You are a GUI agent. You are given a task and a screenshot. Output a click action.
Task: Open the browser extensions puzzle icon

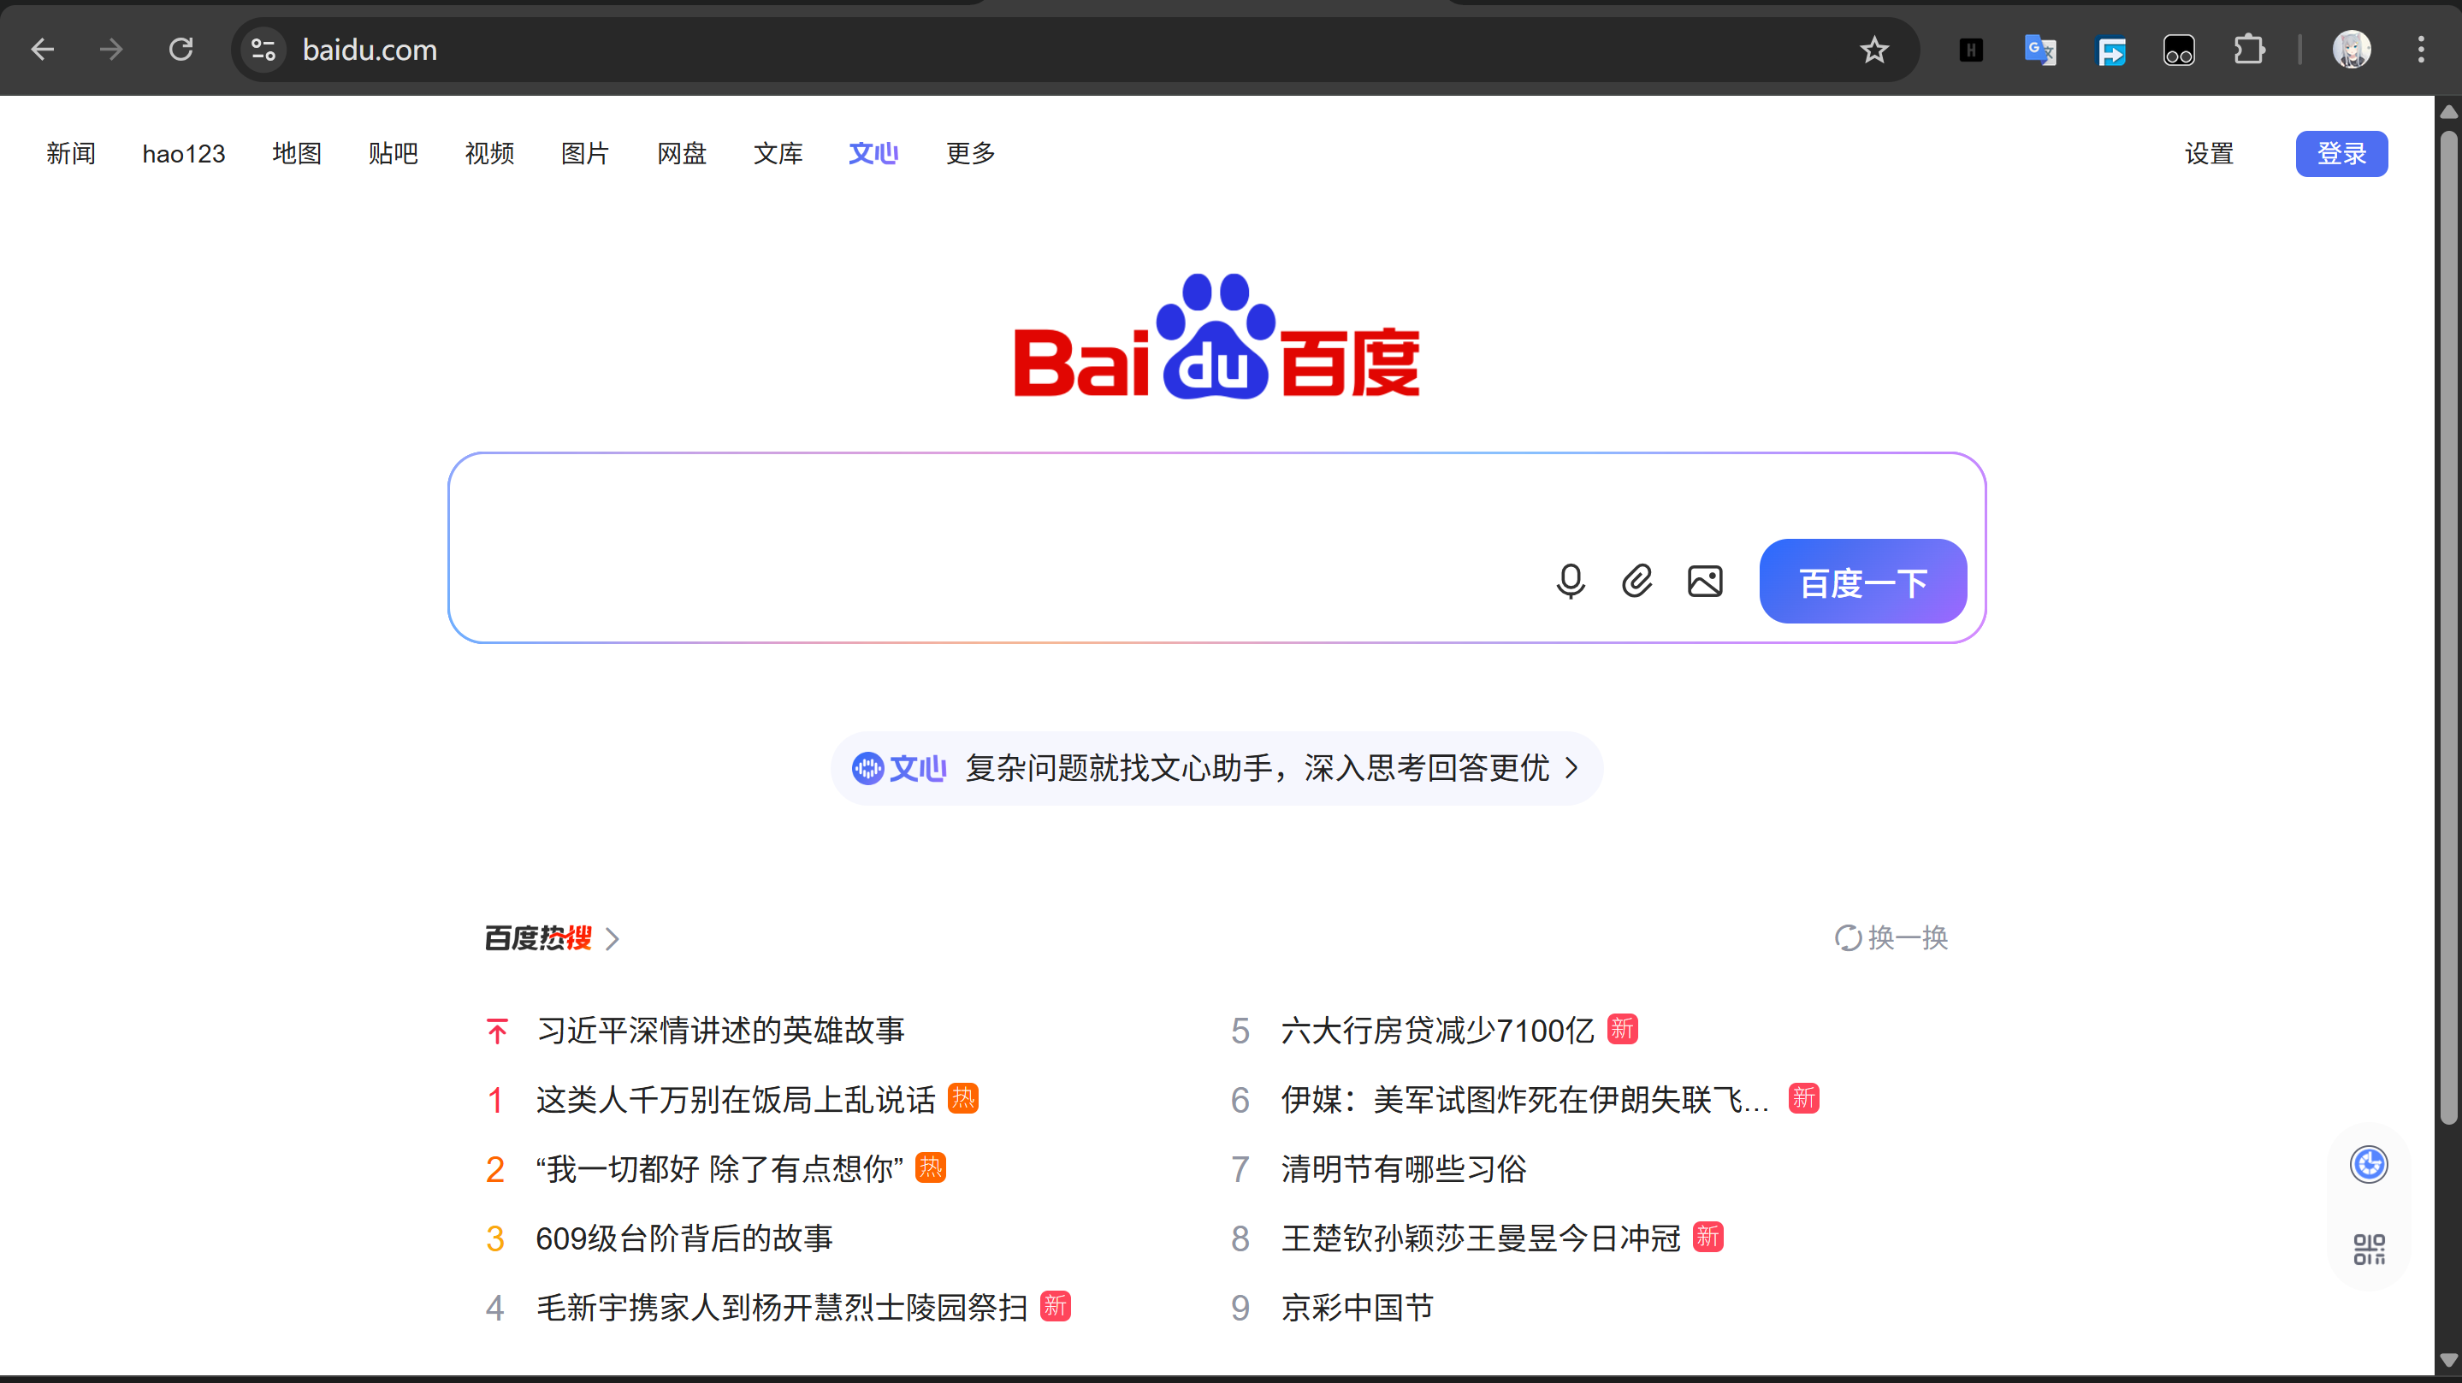pyautogui.click(x=2249, y=50)
